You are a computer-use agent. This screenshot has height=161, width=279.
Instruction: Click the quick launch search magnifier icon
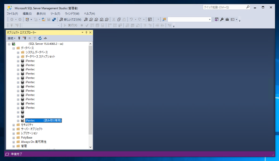(x=248, y=7)
